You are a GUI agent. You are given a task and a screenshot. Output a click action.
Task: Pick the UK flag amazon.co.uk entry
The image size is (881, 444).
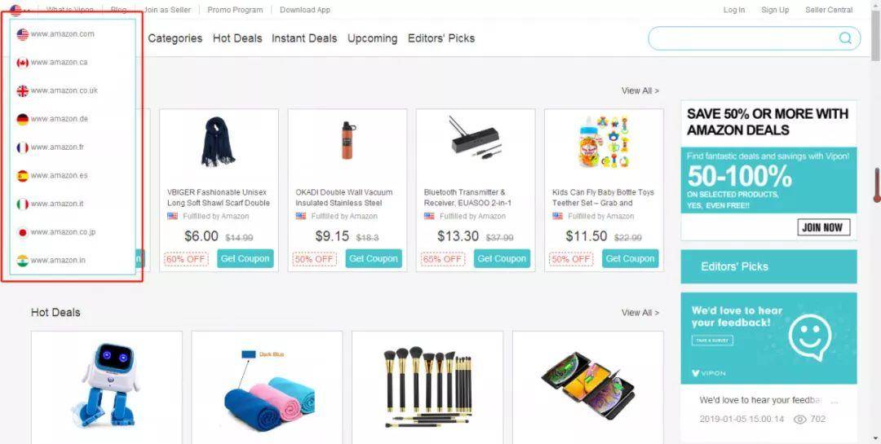[23, 91]
